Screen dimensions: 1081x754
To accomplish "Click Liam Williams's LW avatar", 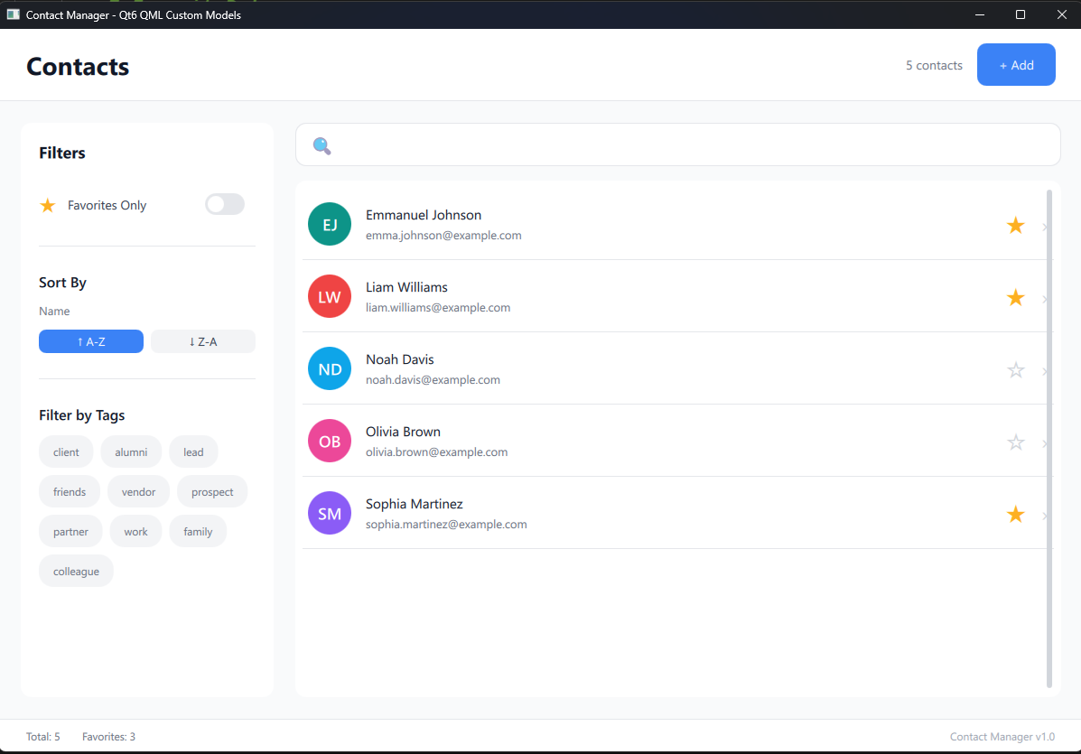I will (x=330, y=296).
